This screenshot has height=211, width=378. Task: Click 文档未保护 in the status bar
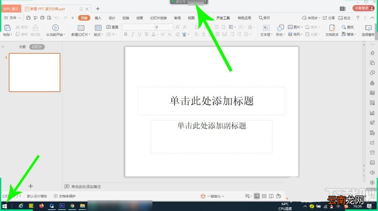(65, 196)
